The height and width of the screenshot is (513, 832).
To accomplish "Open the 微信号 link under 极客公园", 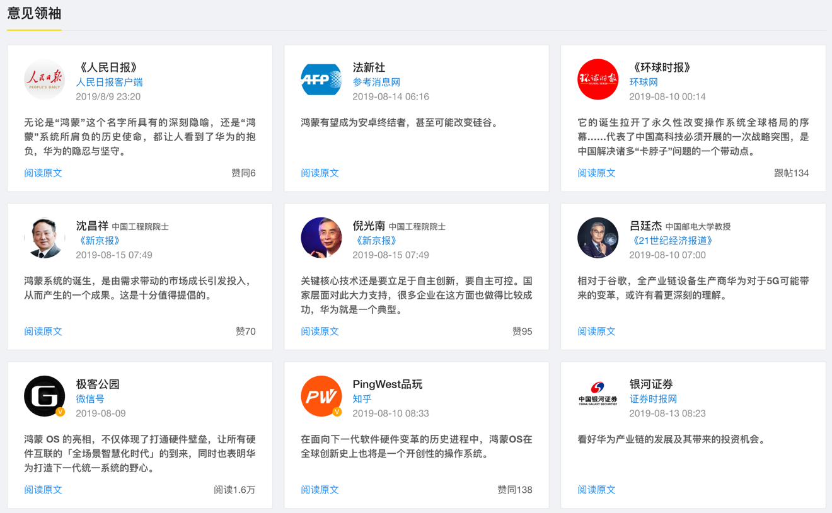I will click(x=90, y=398).
